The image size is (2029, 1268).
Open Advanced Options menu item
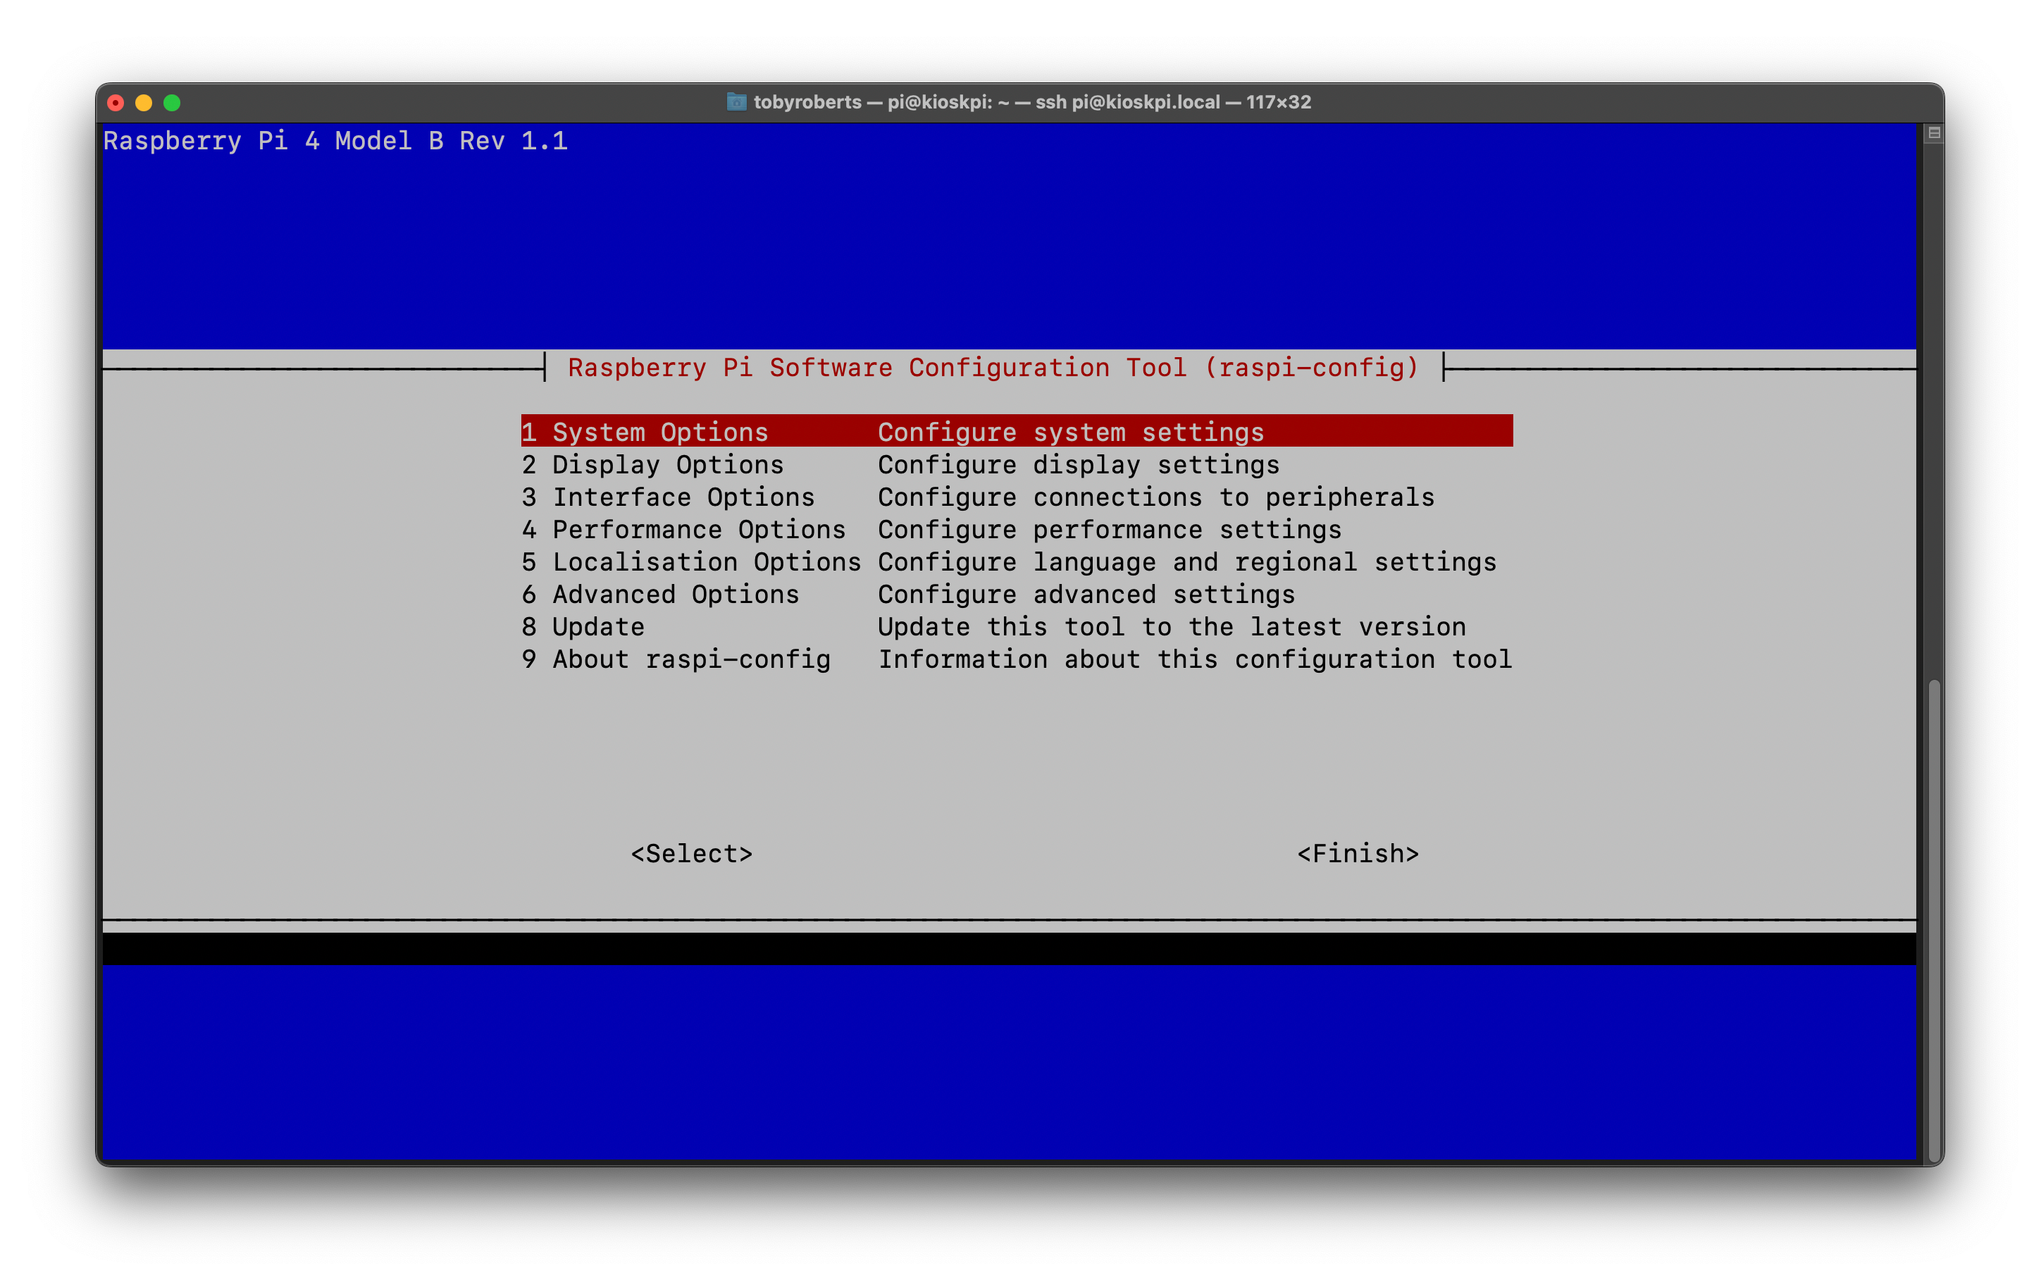click(1016, 594)
